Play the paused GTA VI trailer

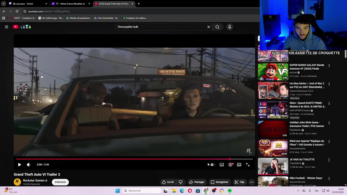click(x=20, y=165)
